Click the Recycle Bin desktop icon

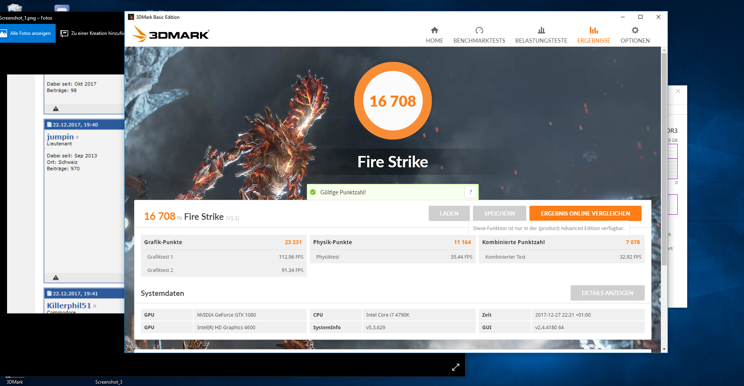pyautogui.click(x=15, y=7)
